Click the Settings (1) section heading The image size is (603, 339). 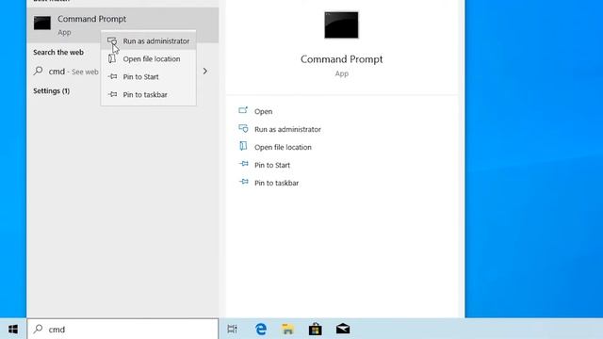51,91
